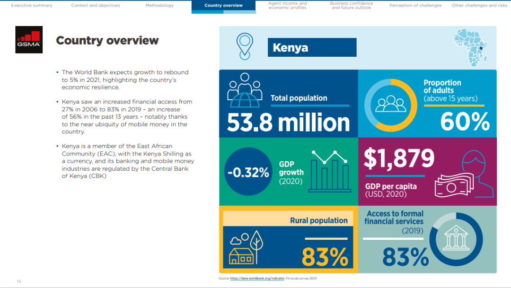Switch to the Methodology tab
The width and height of the screenshot is (511, 288).
pos(159,6)
